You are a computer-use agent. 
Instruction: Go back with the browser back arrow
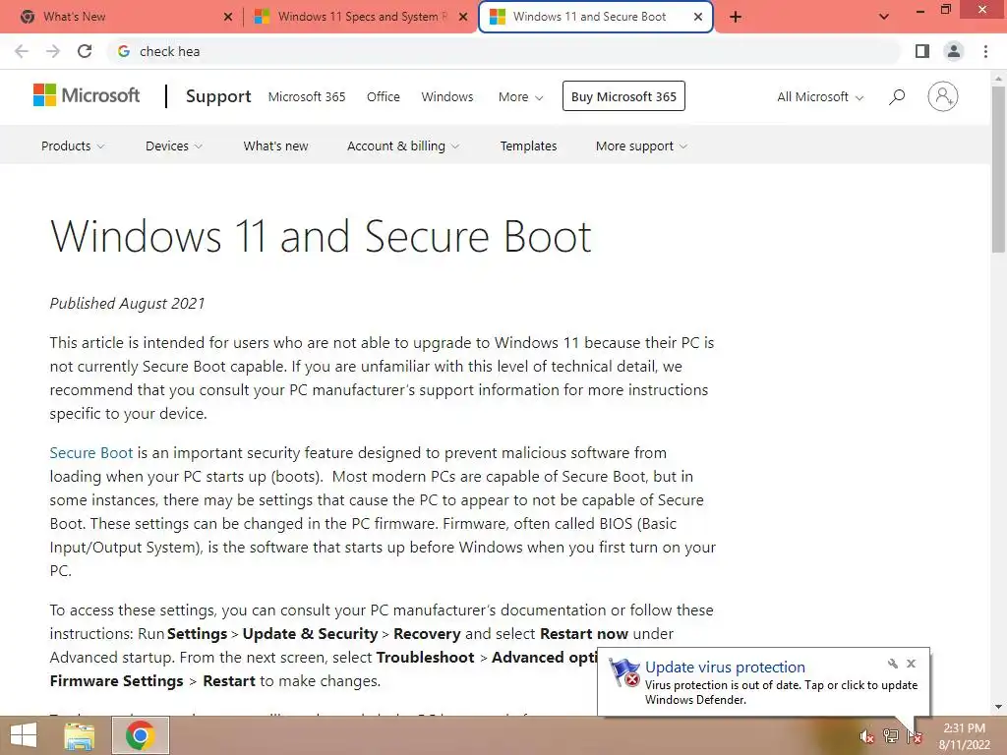click(22, 51)
